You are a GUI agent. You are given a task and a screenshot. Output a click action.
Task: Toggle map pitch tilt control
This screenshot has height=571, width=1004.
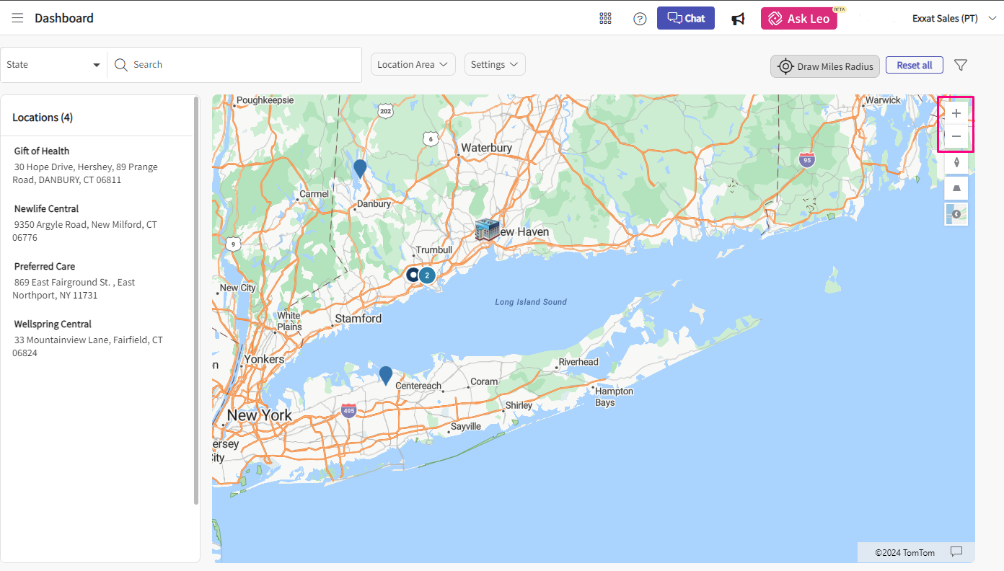(956, 188)
